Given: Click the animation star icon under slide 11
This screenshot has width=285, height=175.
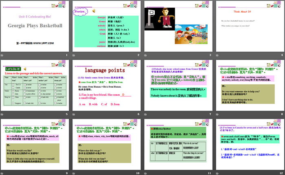Looking at the screenshot, I should (x=145, y=173).
